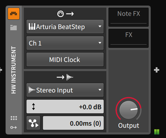Viewport: 166px width, 138px height.
Task: Add device after with right plus icon
Action: [157, 70]
